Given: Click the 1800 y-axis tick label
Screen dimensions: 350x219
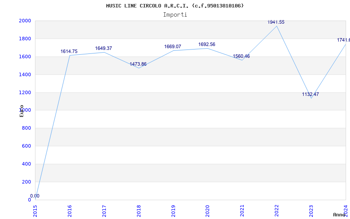Looking at the screenshot, I should [x=25, y=39].
